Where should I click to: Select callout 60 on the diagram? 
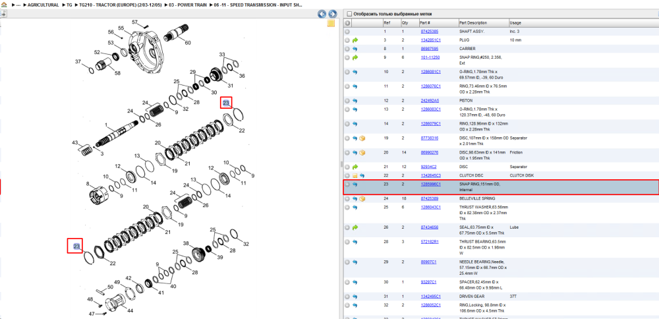pos(187,42)
